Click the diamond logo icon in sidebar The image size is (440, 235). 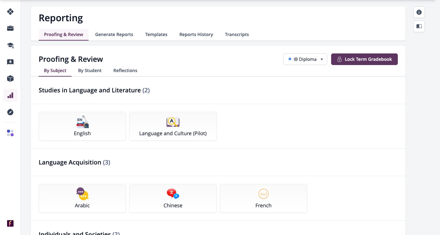click(x=10, y=12)
